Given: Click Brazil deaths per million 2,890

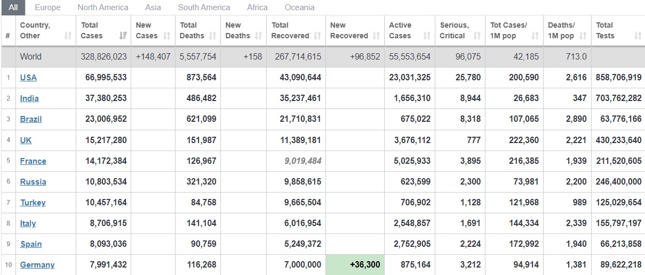Looking at the screenshot, I should click(576, 119).
